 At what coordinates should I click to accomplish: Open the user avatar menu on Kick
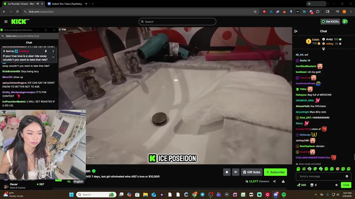click(345, 22)
